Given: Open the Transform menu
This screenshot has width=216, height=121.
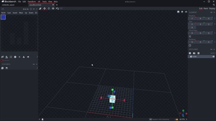Looking at the screenshot, I should click(x=32, y=2).
